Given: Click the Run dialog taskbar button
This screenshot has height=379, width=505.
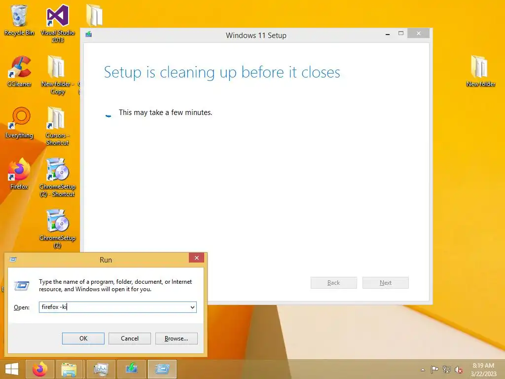Looking at the screenshot, I should coord(162,369).
